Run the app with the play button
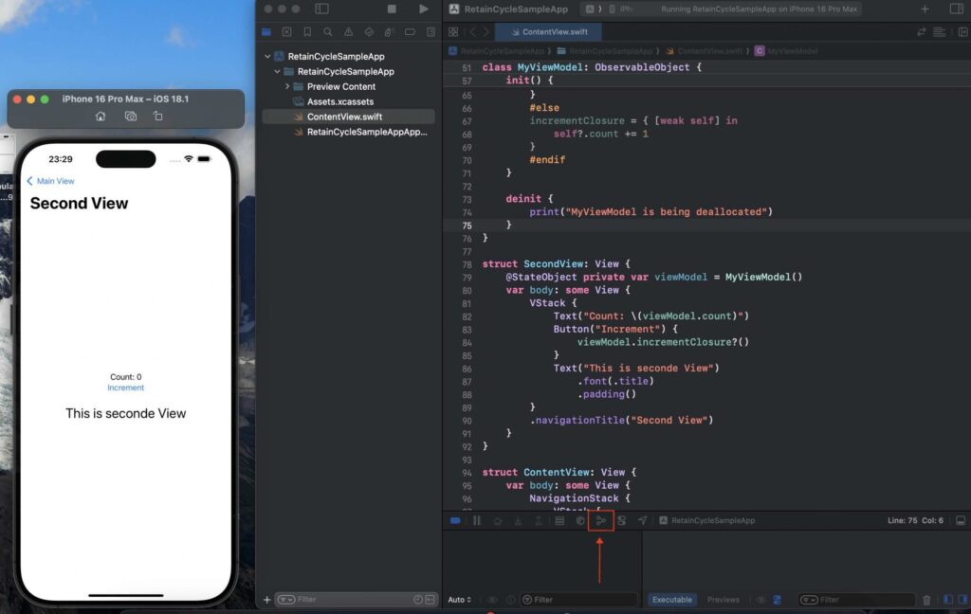Image resolution: width=971 pixels, height=614 pixels. [x=424, y=9]
